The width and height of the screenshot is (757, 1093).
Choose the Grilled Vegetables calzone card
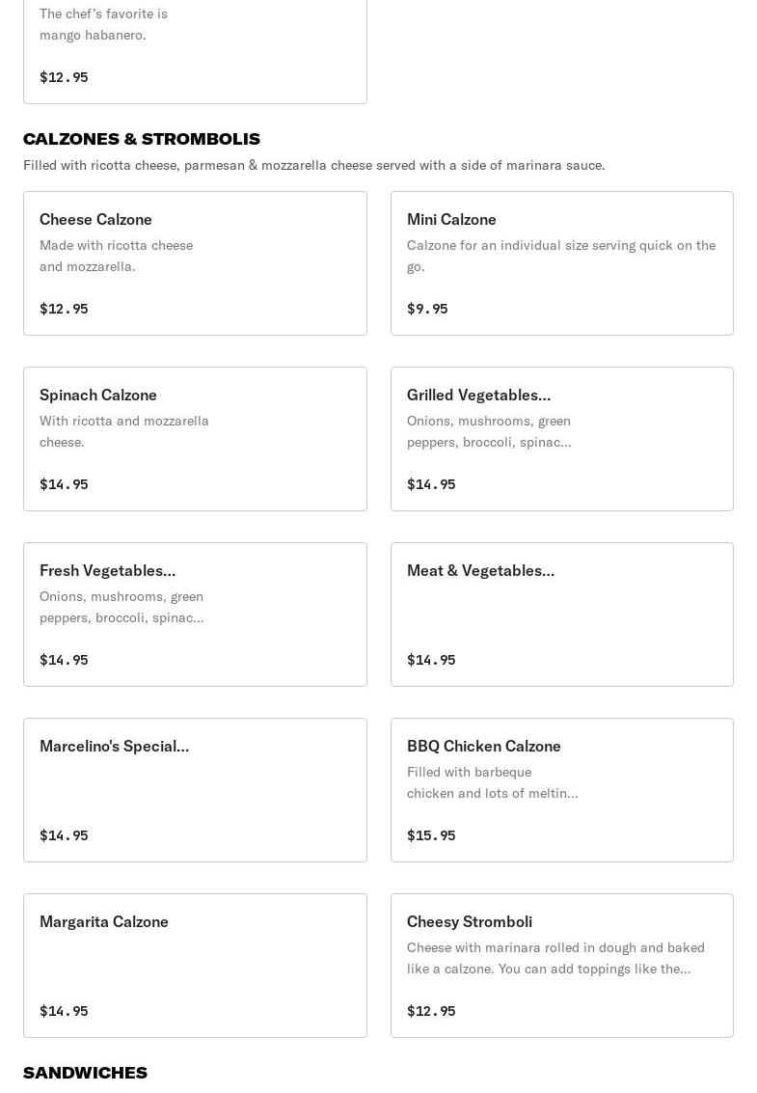[x=561, y=439]
